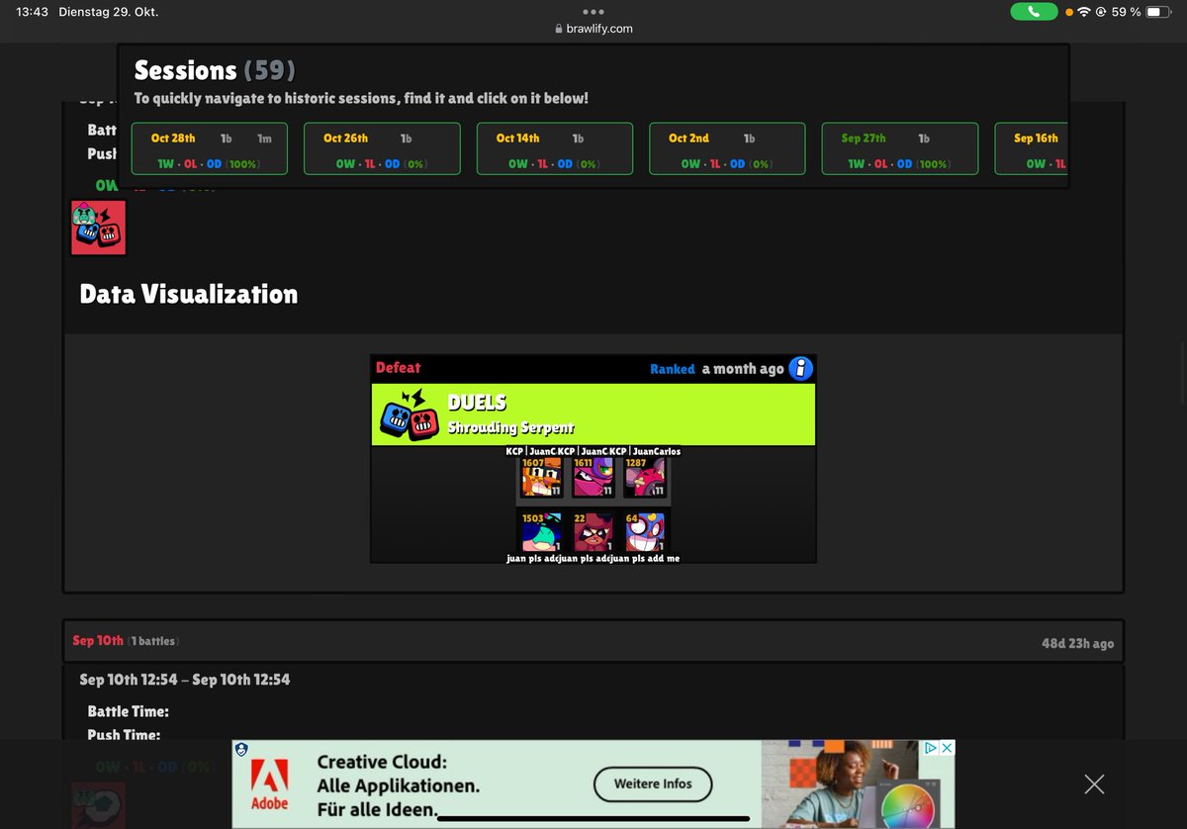Tap the three-dot multitasking menu
Screen dimensions: 1187x829
pyautogui.click(x=593, y=12)
